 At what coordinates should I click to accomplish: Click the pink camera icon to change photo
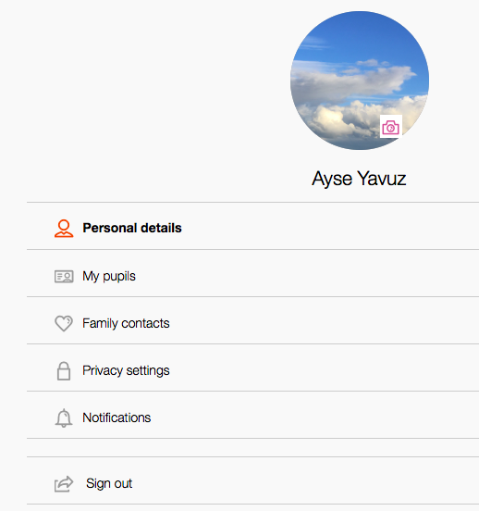point(391,127)
